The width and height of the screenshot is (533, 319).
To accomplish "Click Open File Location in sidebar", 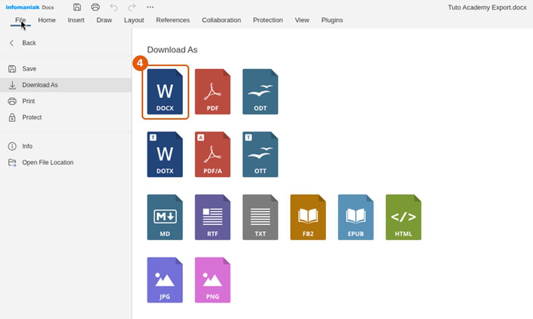I will (x=65, y=163).
